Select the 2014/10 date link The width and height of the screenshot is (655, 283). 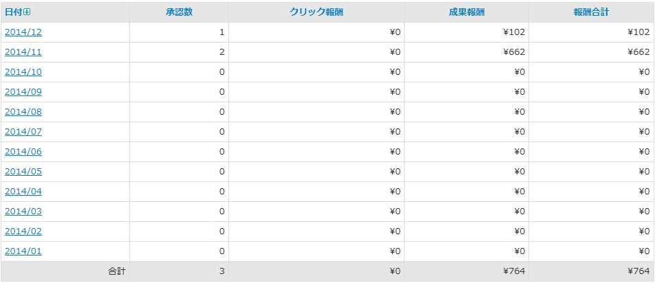click(23, 72)
